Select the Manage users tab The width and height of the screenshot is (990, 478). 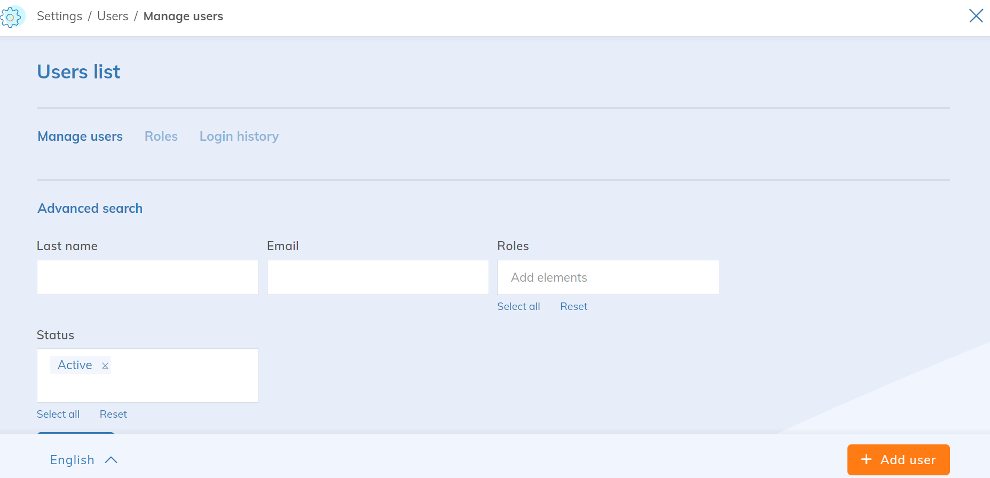point(80,137)
